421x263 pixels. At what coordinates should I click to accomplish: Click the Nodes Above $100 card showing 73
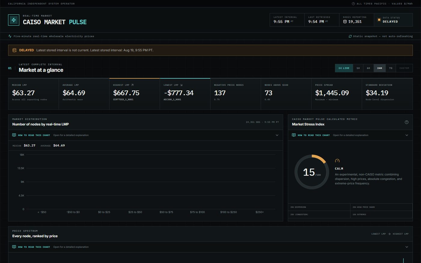tap(286, 94)
